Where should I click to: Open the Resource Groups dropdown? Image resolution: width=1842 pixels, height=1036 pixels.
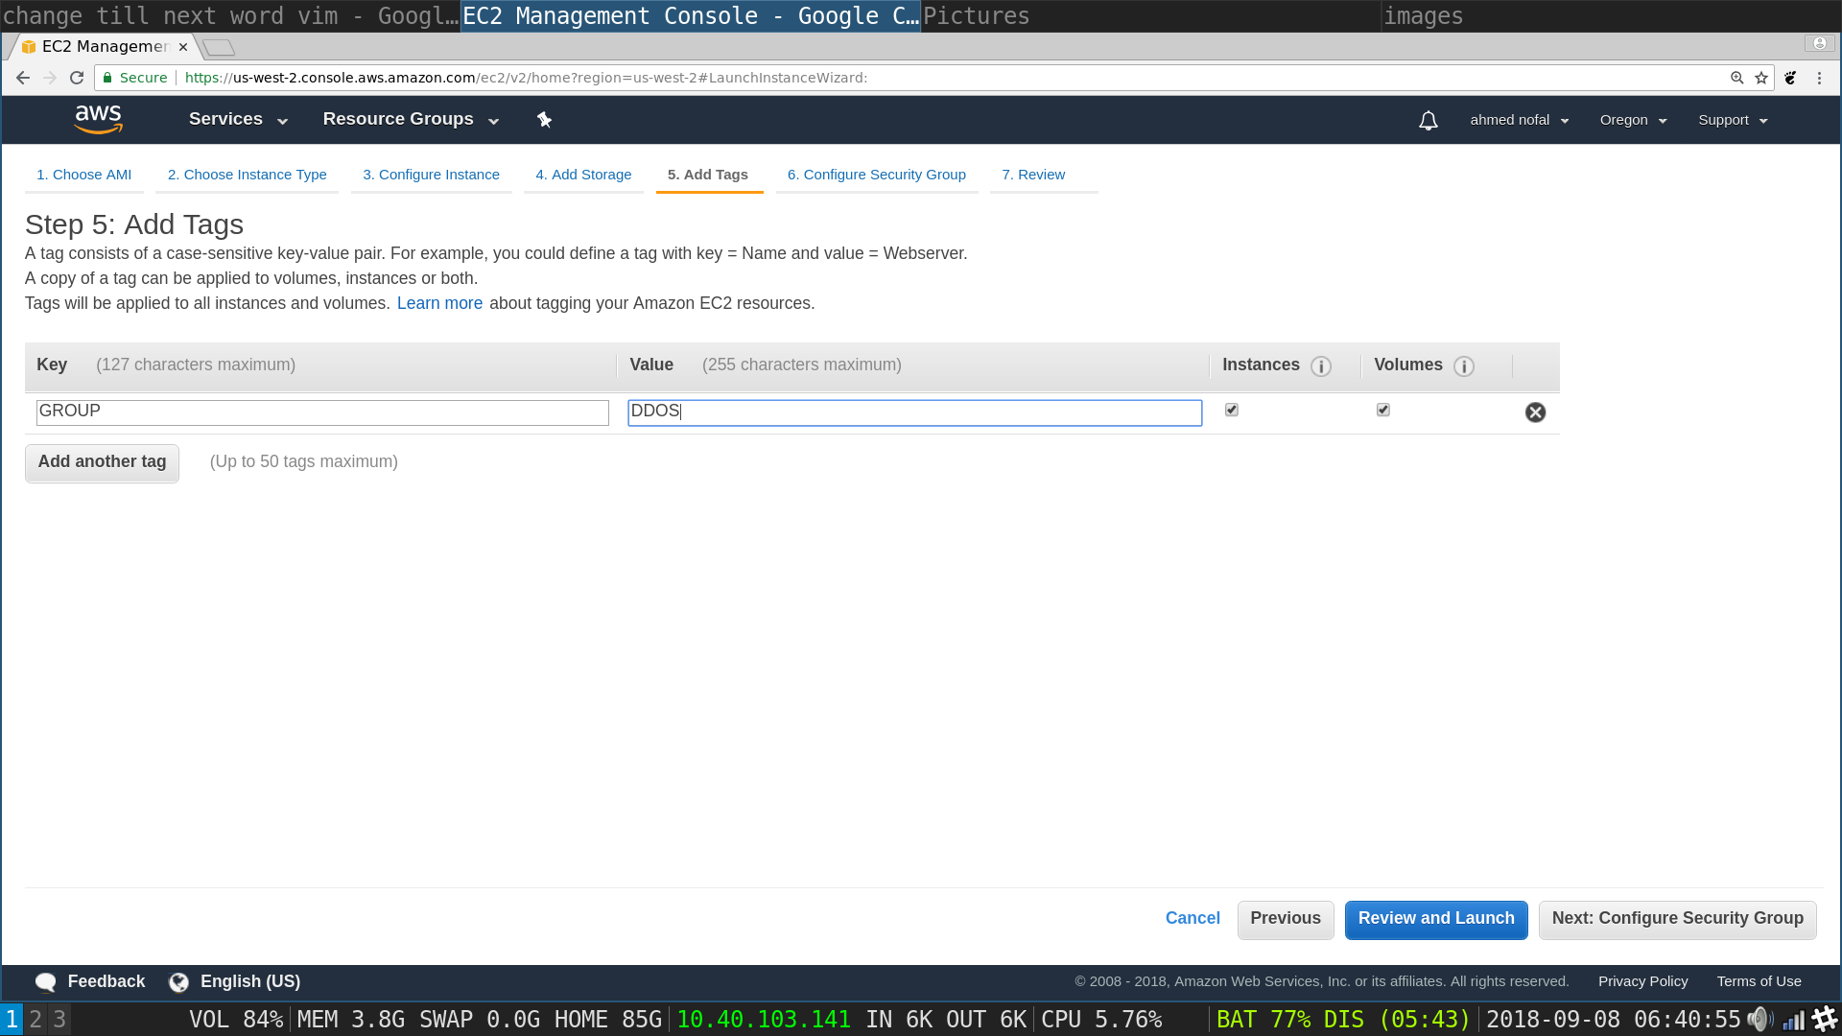point(411,119)
